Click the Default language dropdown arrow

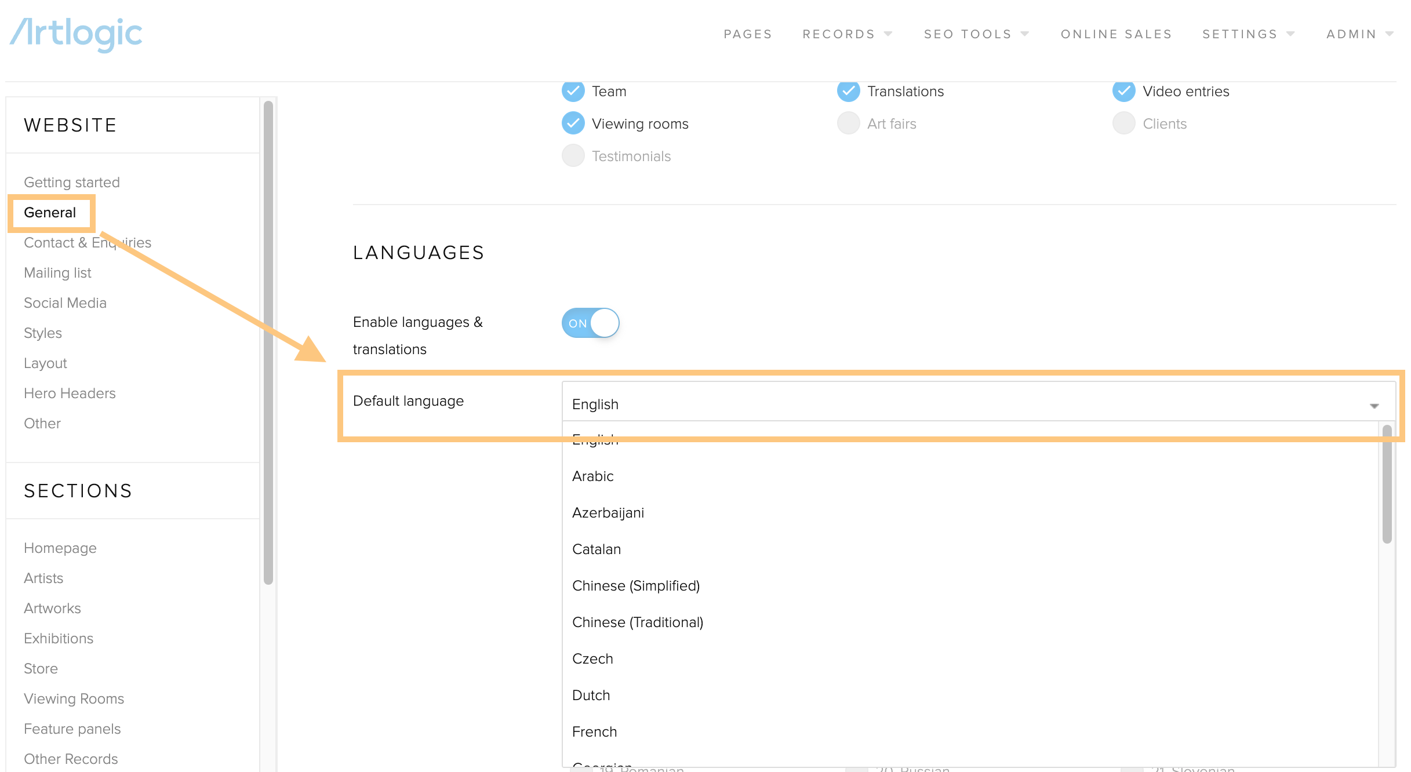[1374, 406]
